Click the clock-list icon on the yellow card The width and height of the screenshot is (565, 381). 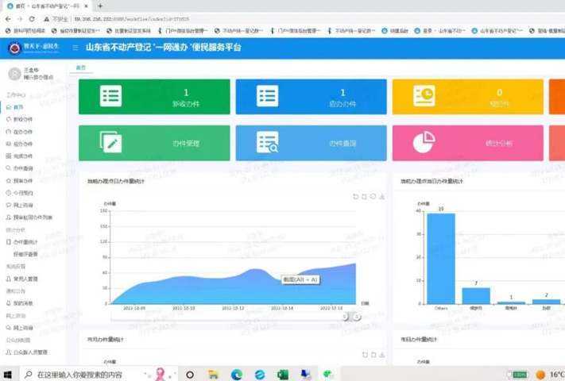pyautogui.click(x=424, y=96)
